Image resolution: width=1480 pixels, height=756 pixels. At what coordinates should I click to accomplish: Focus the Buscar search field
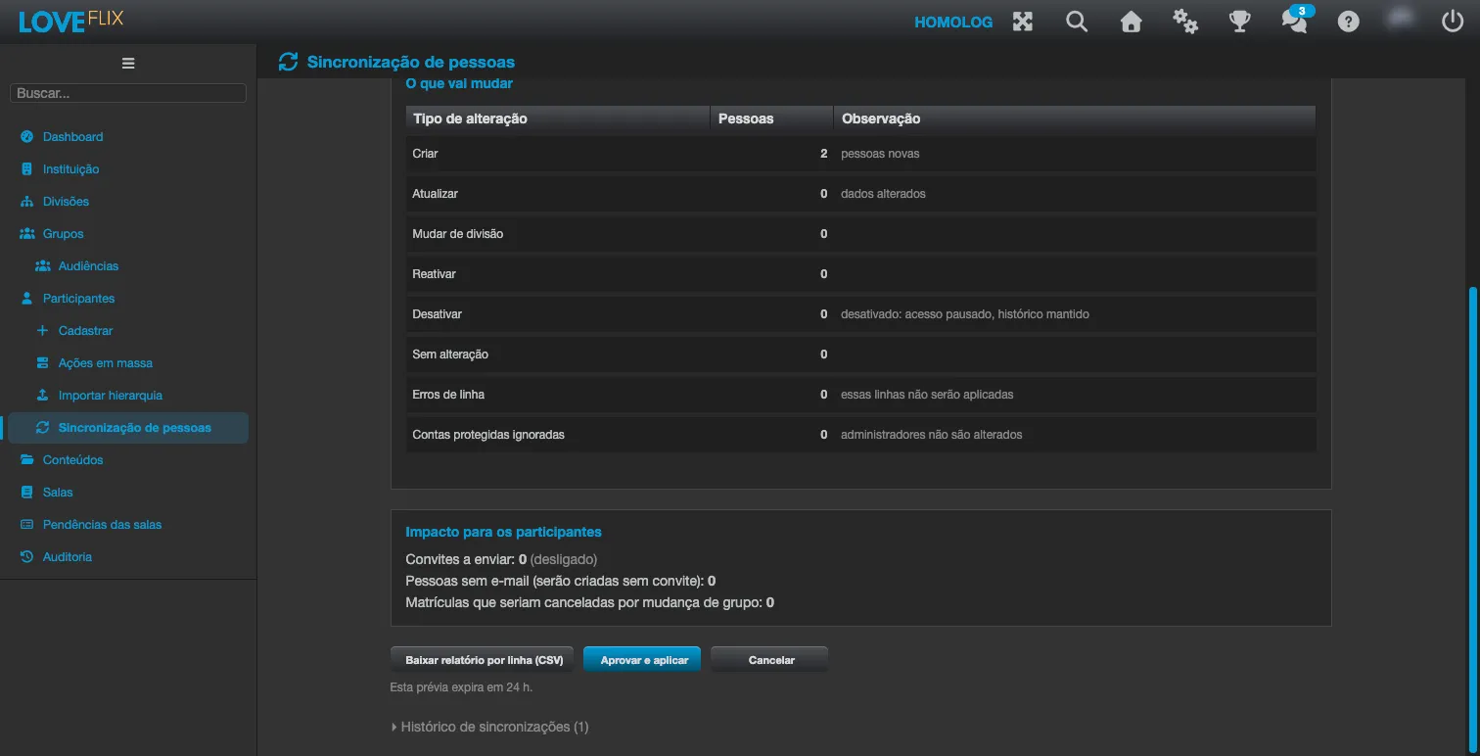pyautogui.click(x=128, y=93)
